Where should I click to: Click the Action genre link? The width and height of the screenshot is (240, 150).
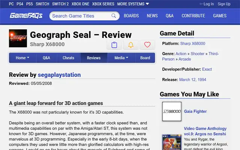181,54
